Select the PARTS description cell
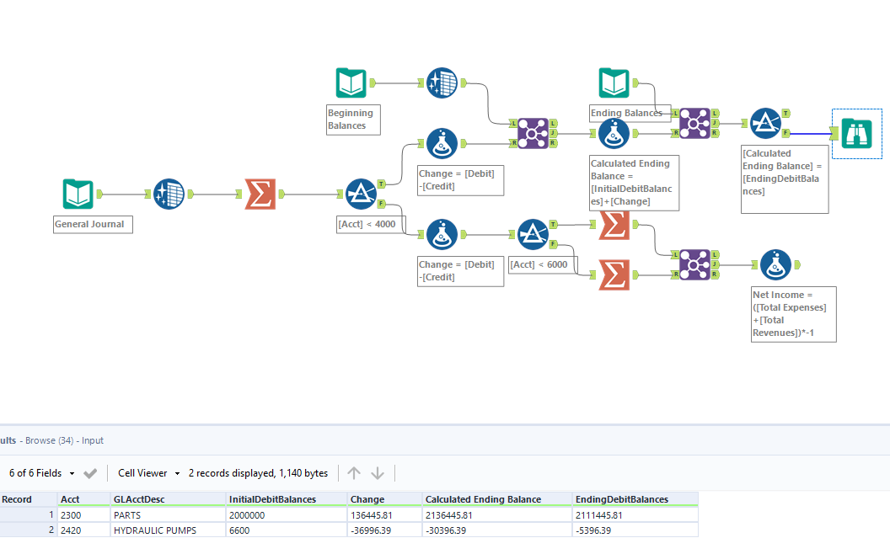 pos(168,515)
